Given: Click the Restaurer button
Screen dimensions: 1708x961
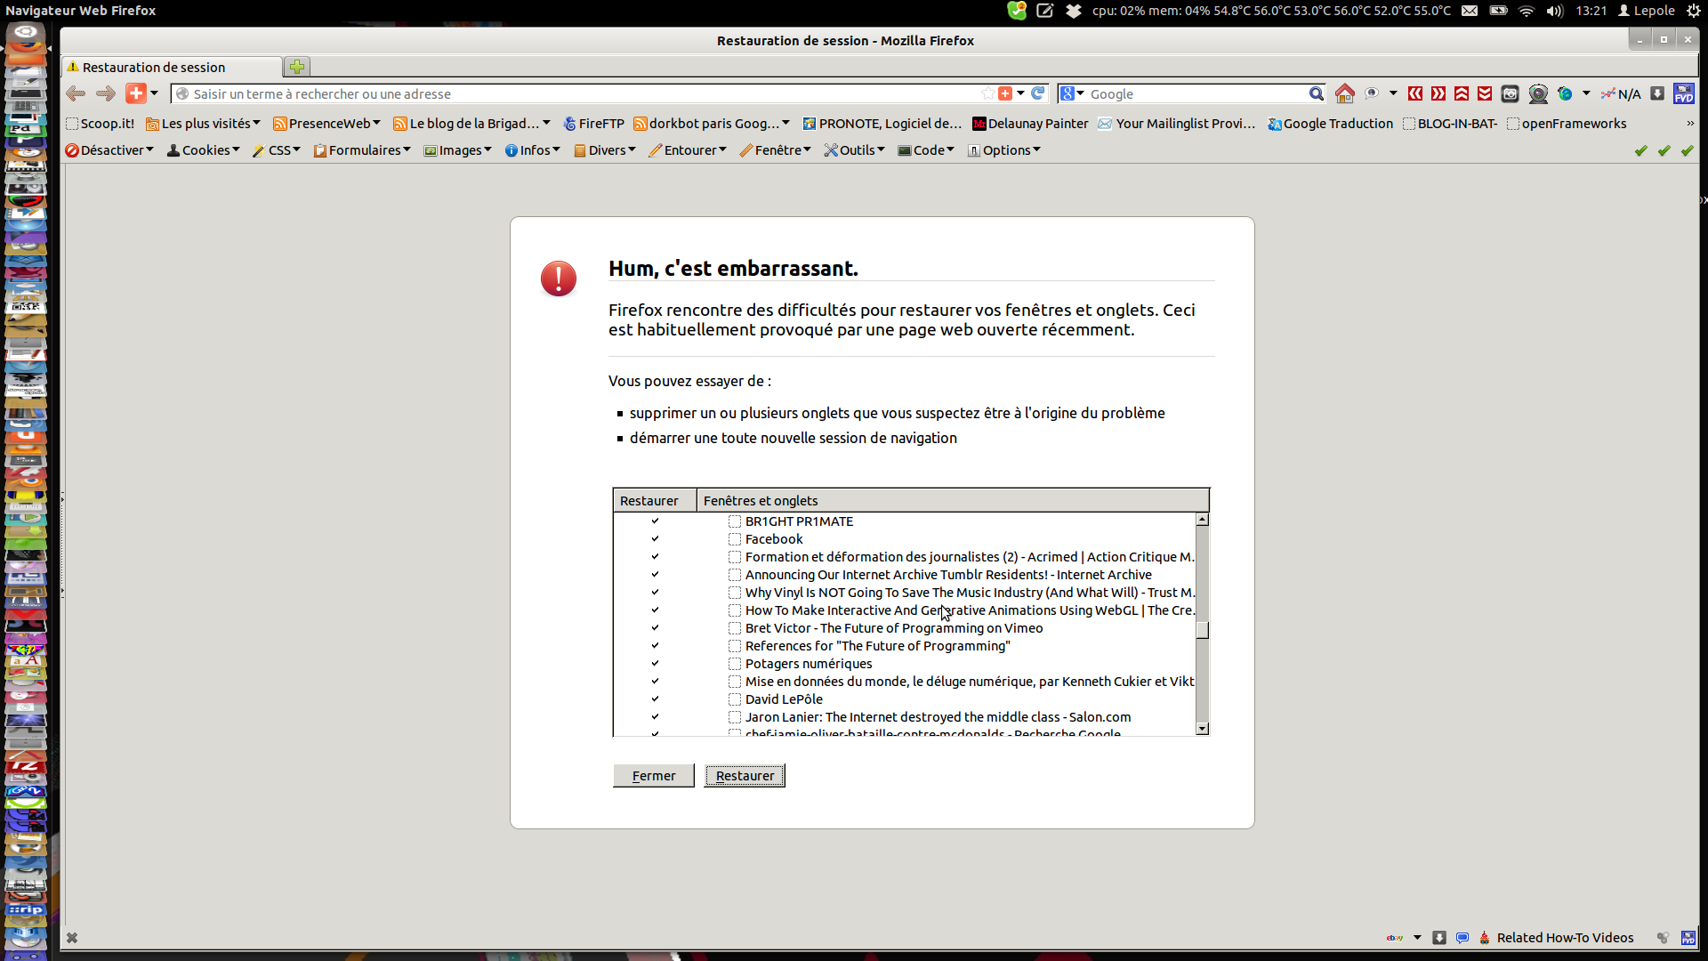Looking at the screenshot, I should 745,776.
